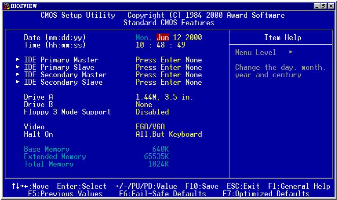Select the Drive A label

pos(38,97)
